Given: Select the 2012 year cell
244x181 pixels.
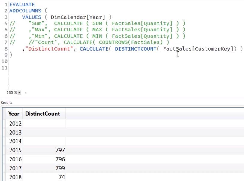Looking at the screenshot, I should click(15, 123).
